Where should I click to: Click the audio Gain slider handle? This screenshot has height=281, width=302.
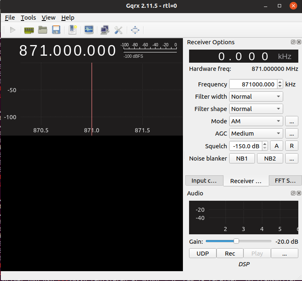(x=236, y=241)
